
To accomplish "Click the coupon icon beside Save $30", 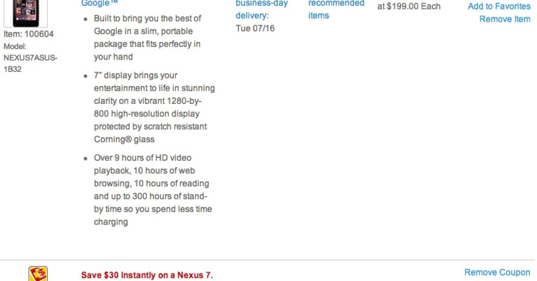I will point(38,273).
